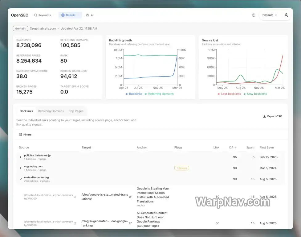This screenshot has width=301, height=237.
Task: Open first content-localization source link icon
Action: [x=75, y=197]
